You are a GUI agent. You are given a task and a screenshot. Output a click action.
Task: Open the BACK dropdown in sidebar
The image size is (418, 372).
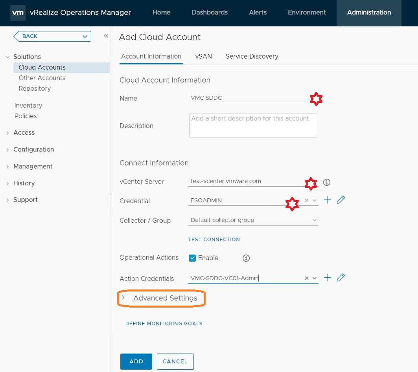pyautogui.click(x=52, y=36)
